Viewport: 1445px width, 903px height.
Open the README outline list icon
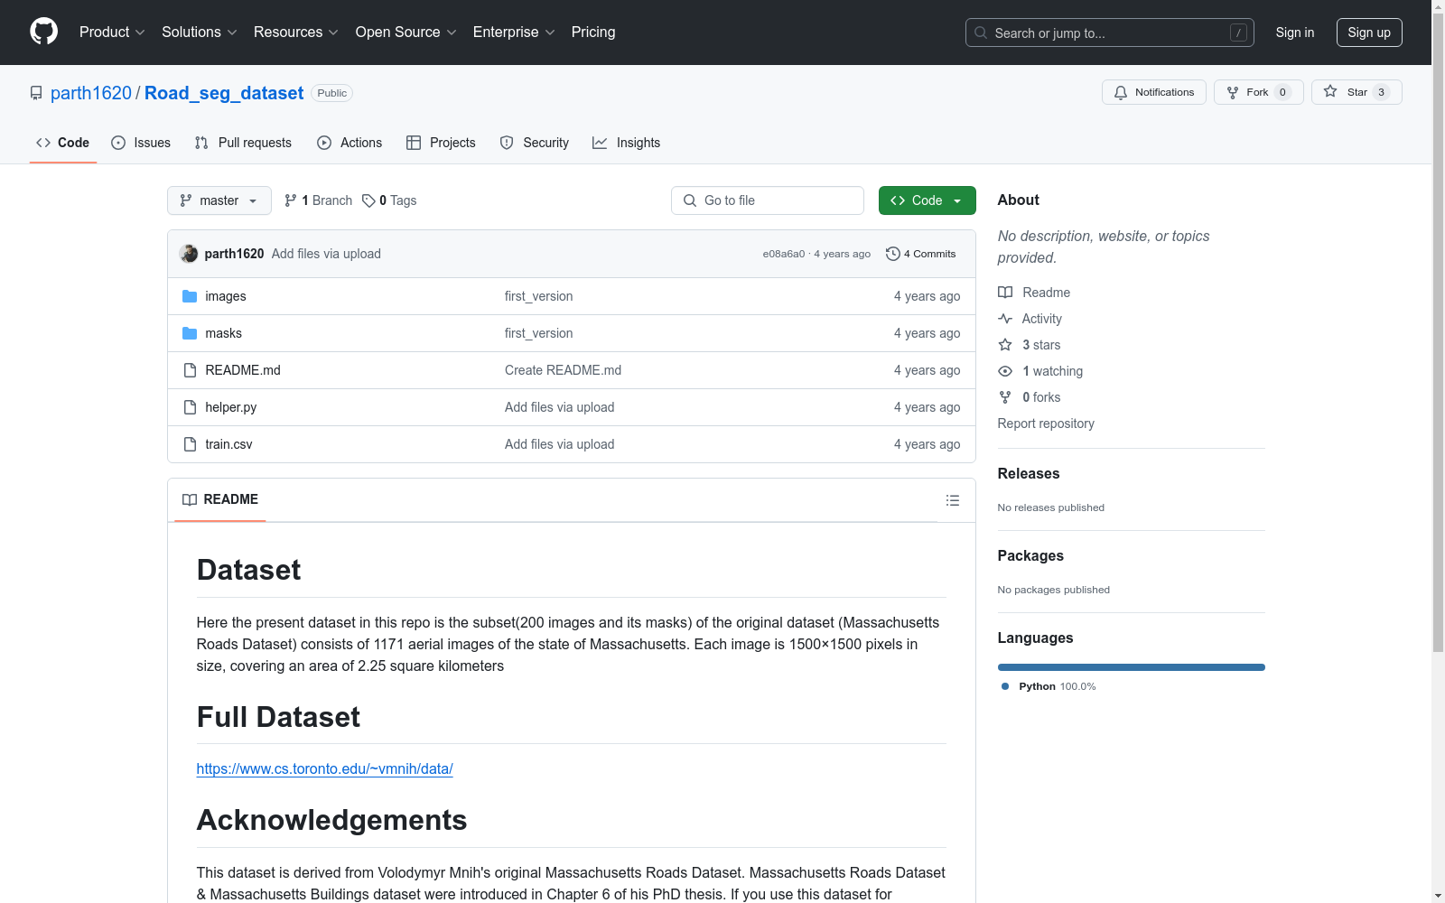(x=952, y=500)
